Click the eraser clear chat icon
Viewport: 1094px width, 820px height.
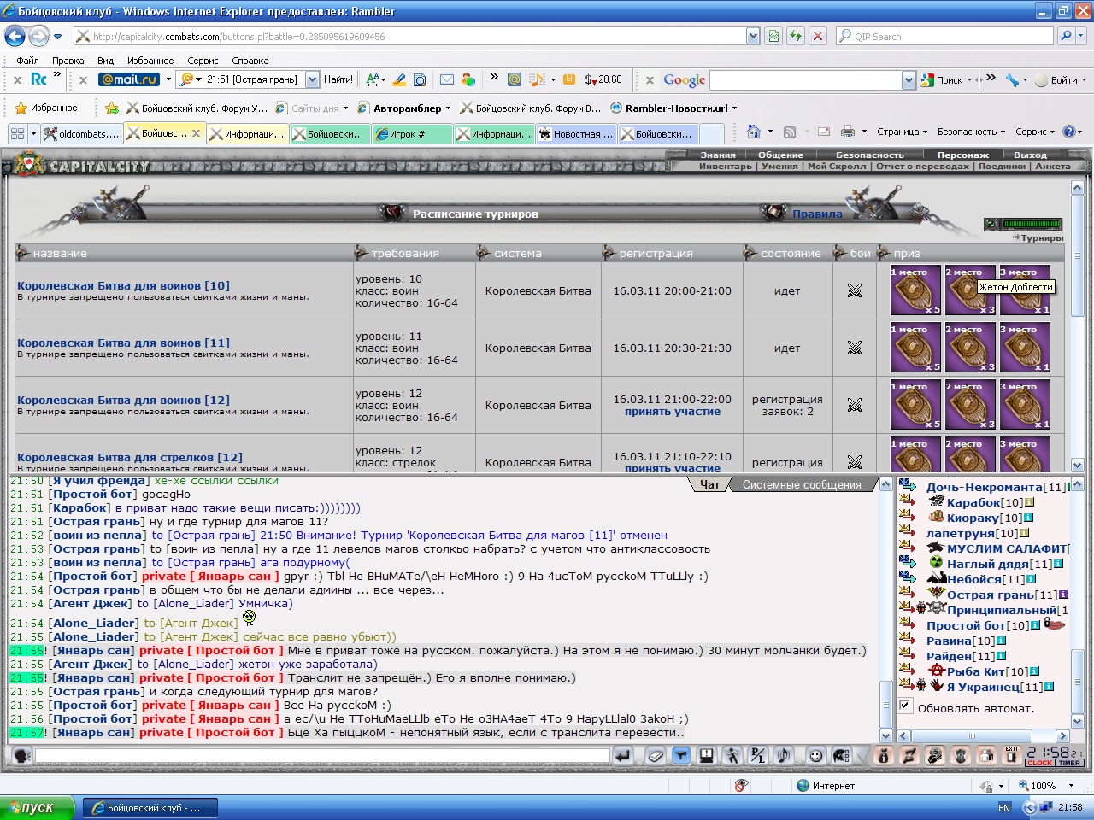click(x=654, y=755)
